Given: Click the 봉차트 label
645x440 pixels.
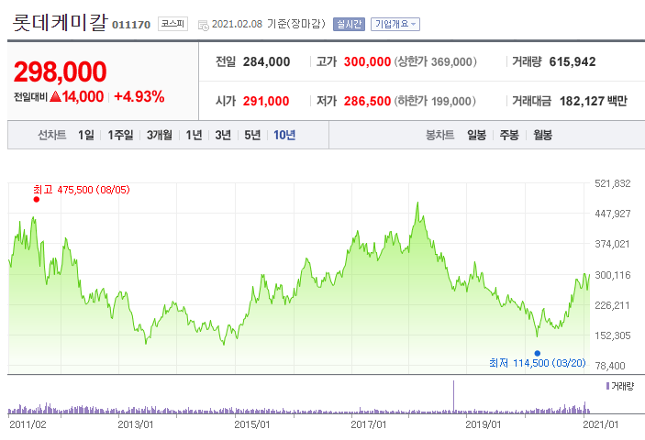Looking at the screenshot, I should [439, 135].
